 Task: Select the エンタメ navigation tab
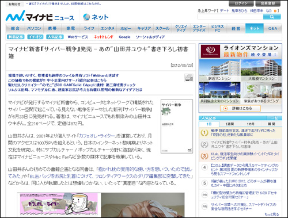click(107, 28)
